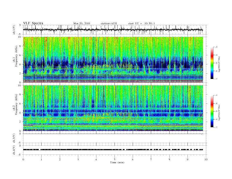Click the "Time (min)" axis title

coord(117,162)
